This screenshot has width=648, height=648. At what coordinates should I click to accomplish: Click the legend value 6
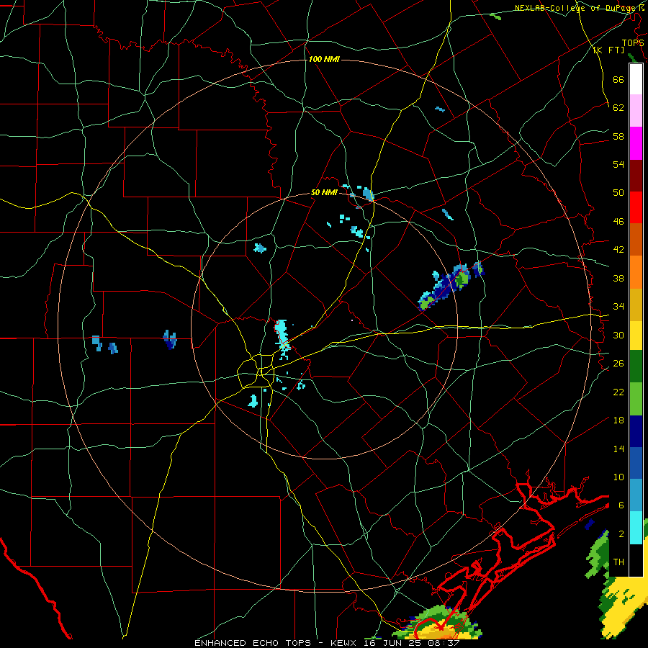coord(621,505)
